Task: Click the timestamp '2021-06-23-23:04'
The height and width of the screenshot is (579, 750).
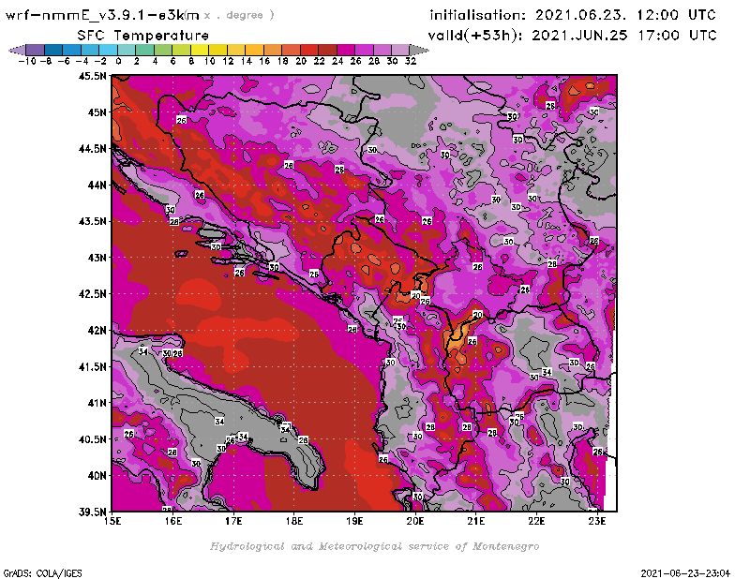Action: tap(685, 573)
